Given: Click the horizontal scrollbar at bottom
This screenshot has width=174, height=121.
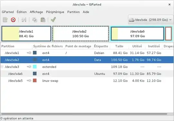Looking at the screenshot, I should [x=84, y=114].
